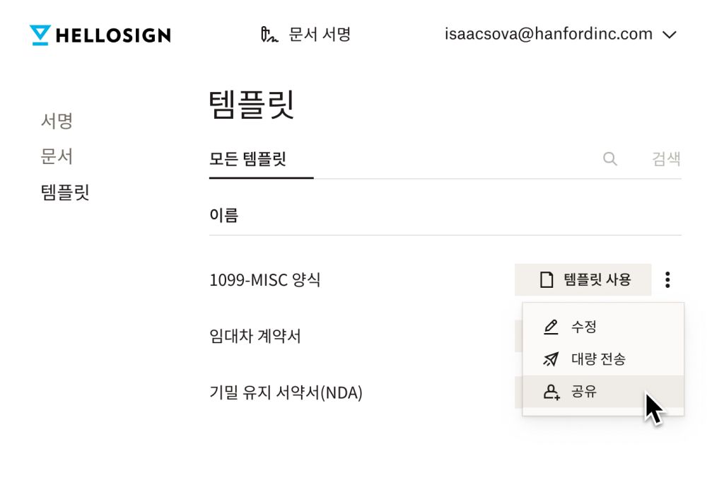Select the 공유 menu option

pos(584,392)
